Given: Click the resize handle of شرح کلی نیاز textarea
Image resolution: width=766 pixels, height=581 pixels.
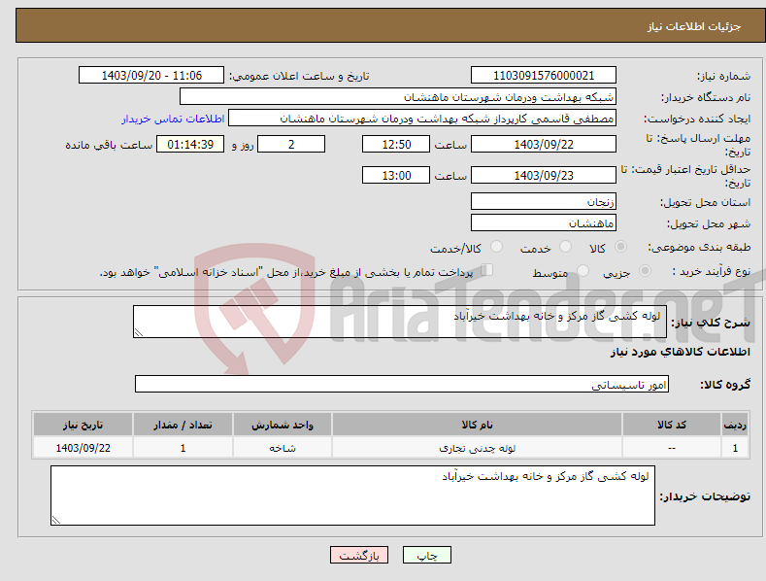Looking at the screenshot, I should pyautogui.click(x=139, y=333).
